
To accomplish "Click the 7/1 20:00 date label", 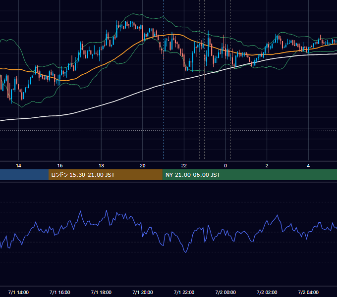I will click(143, 292).
